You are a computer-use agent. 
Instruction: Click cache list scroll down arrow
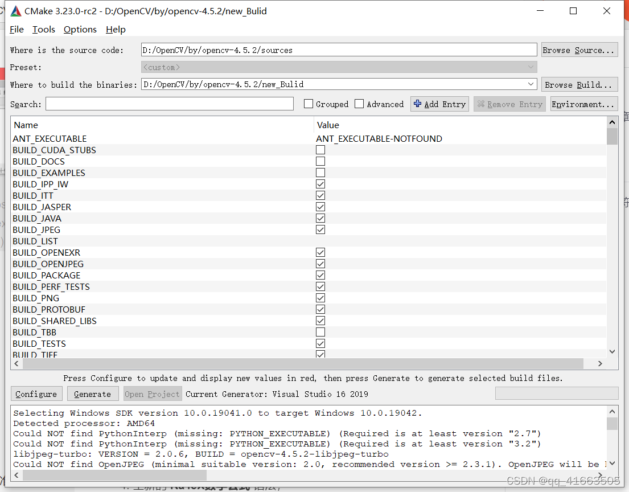pyautogui.click(x=612, y=351)
